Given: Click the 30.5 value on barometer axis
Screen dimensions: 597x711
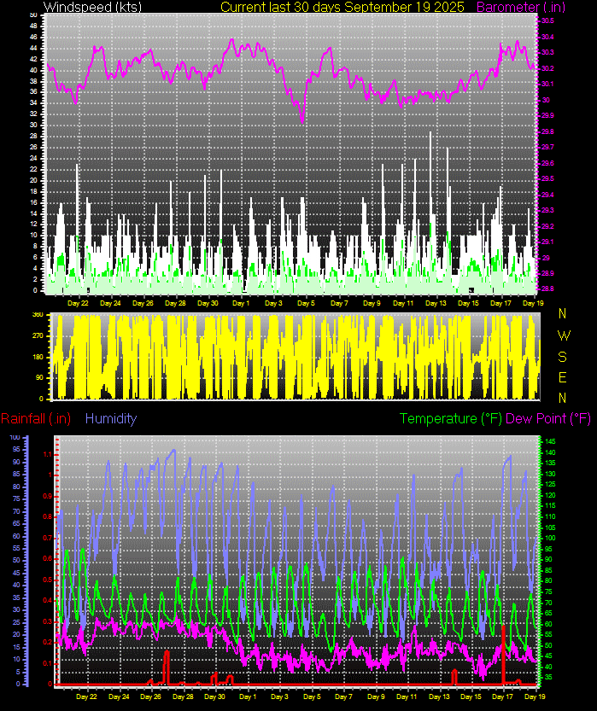Looking at the screenshot, I should point(547,20).
